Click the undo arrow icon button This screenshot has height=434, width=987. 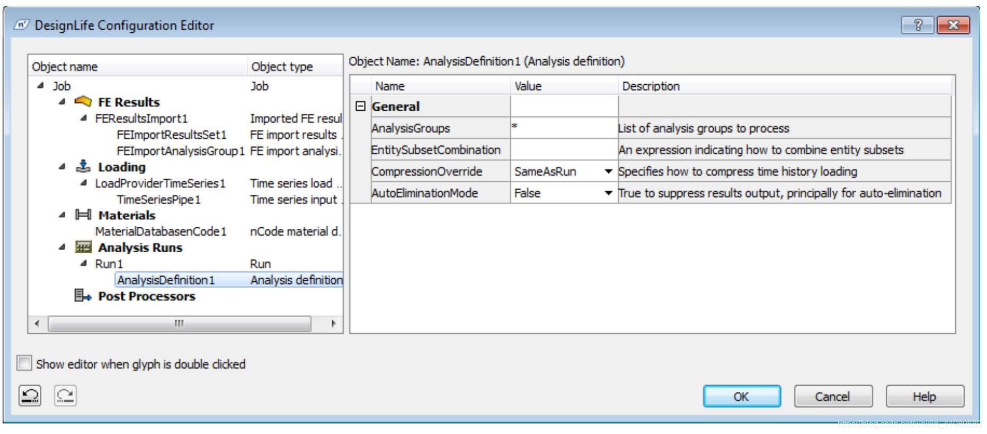coord(30,395)
